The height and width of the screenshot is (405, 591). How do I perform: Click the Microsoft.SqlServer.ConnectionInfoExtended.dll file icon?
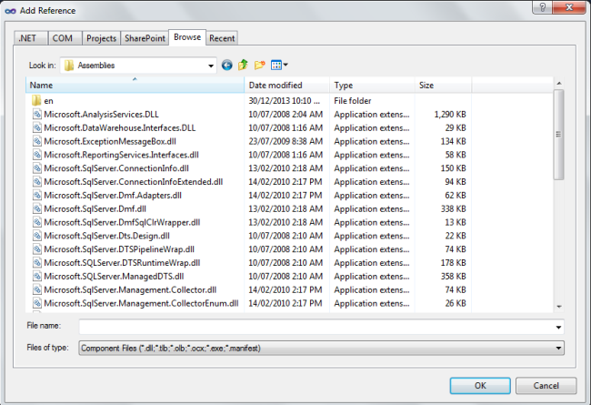pyautogui.click(x=37, y=181)
